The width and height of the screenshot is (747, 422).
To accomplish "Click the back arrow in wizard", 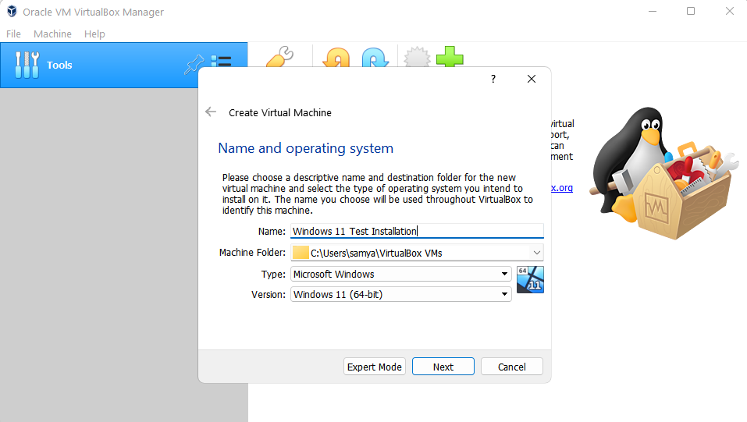I will coord(211,112).
